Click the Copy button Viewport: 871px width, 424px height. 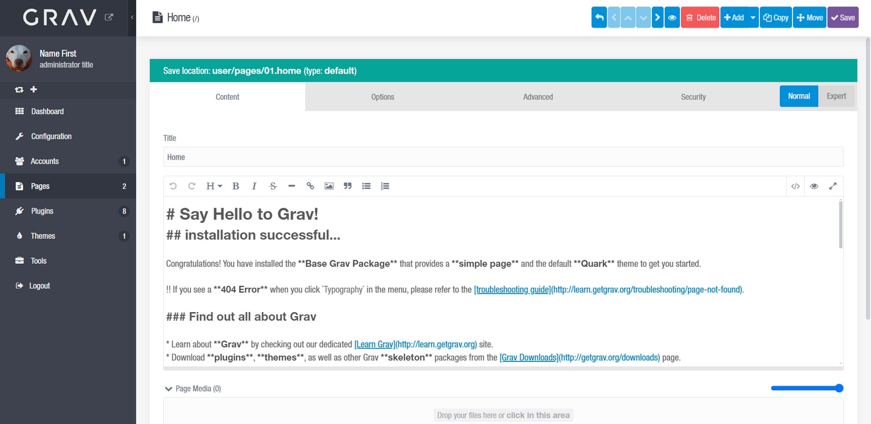[776, 17]
